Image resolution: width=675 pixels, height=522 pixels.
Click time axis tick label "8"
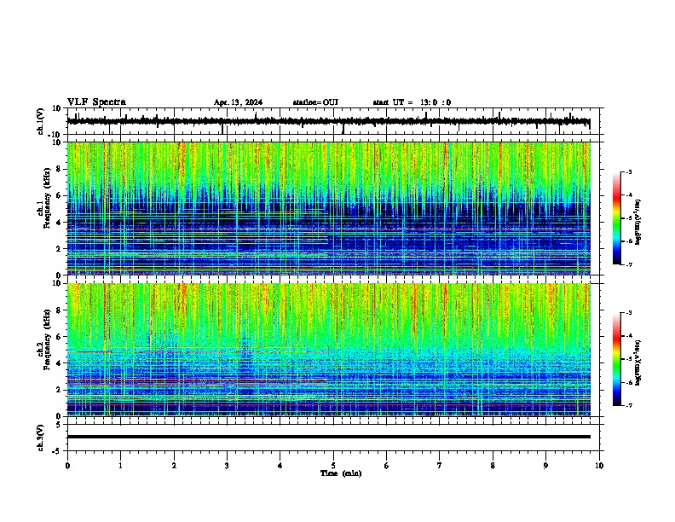click(493, 466)
